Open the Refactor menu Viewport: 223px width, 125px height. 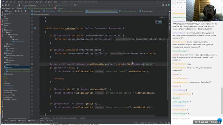pyautogui.click(x=32, y=2)
